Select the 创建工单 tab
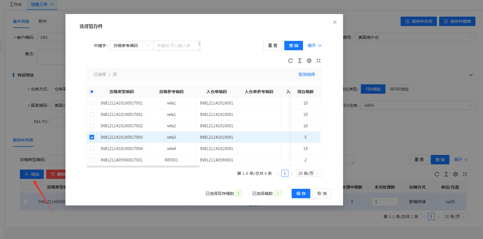 click(x=39, y=4)
